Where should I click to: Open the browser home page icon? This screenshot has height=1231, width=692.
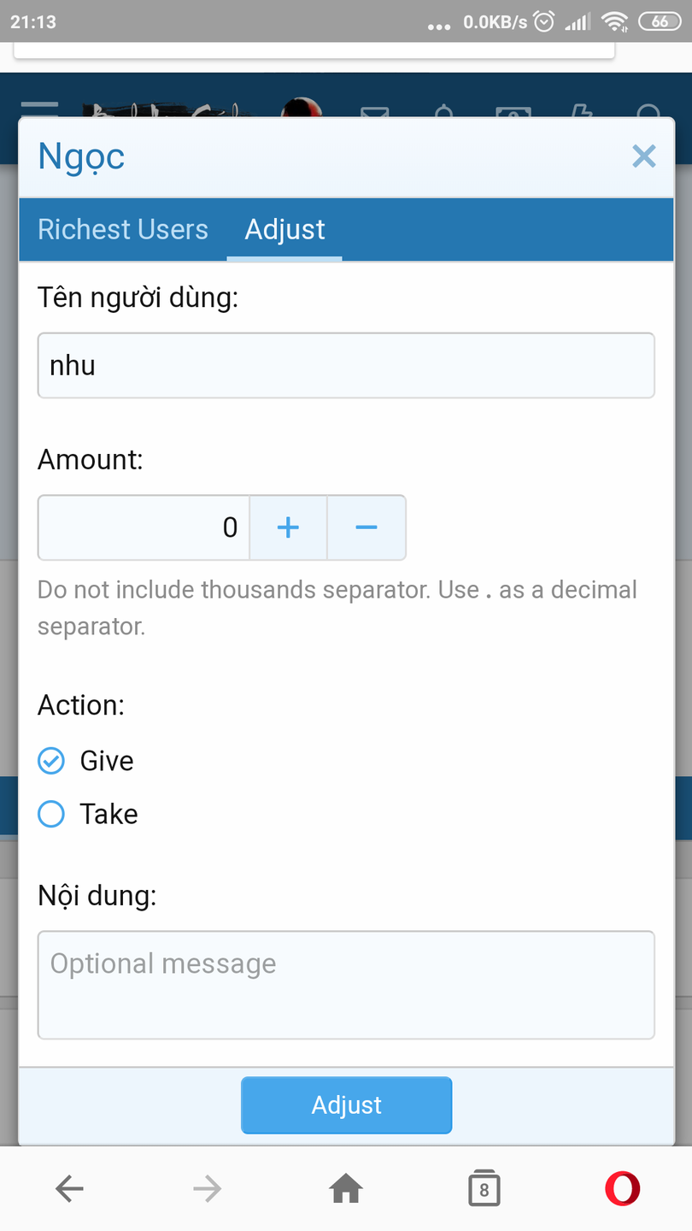[x=346, y=1188]
